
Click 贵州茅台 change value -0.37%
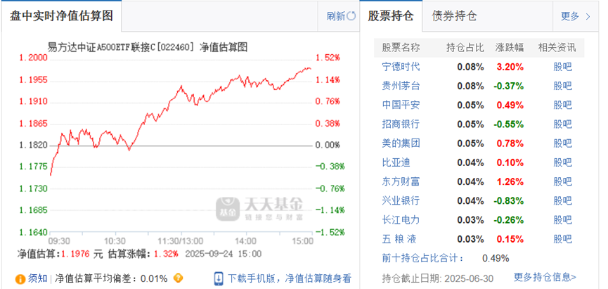pos(509,86)
